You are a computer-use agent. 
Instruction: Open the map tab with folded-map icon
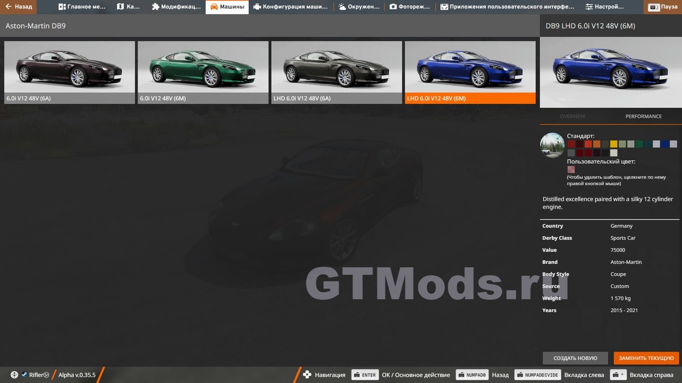[x=128, y=7]
